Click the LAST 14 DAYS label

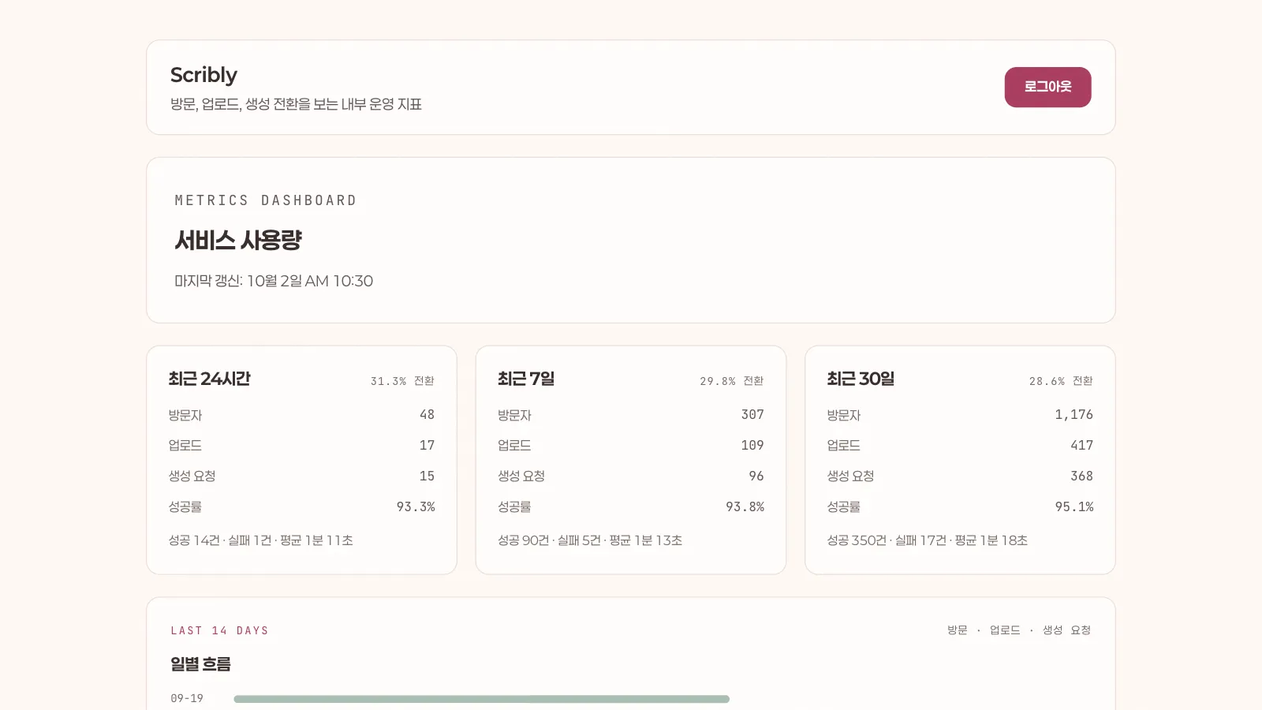pyautogui.click(x=220, y=630)
